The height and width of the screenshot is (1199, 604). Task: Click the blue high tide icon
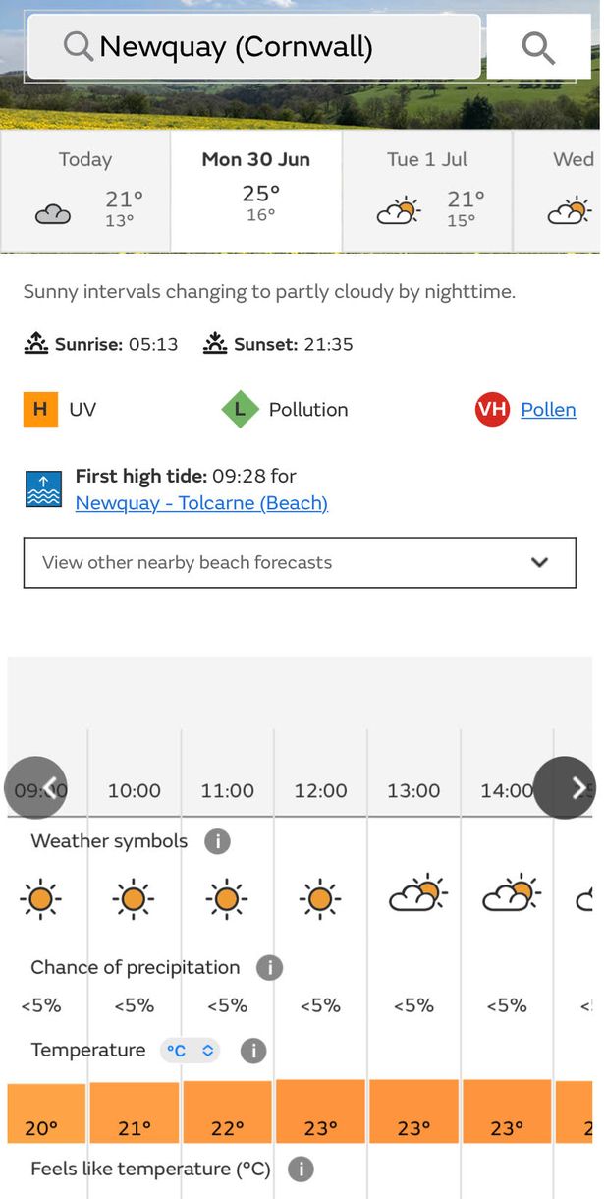tap(43, 488)
